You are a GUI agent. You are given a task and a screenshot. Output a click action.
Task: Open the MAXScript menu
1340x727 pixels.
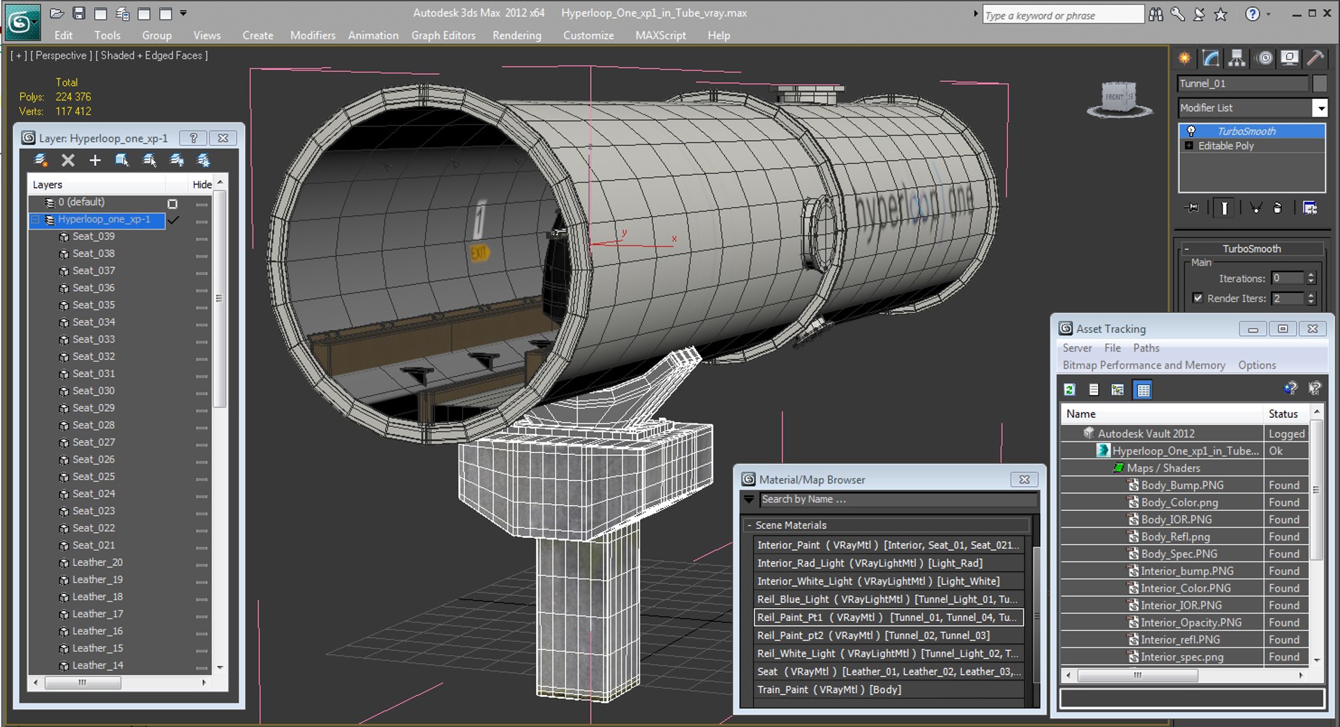click(660, 36)
